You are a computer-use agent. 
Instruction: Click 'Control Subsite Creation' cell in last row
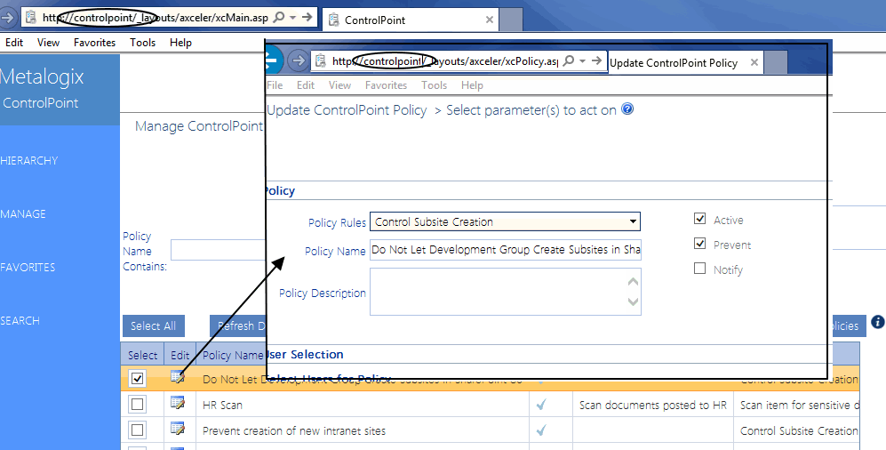(x=799, y=430)
